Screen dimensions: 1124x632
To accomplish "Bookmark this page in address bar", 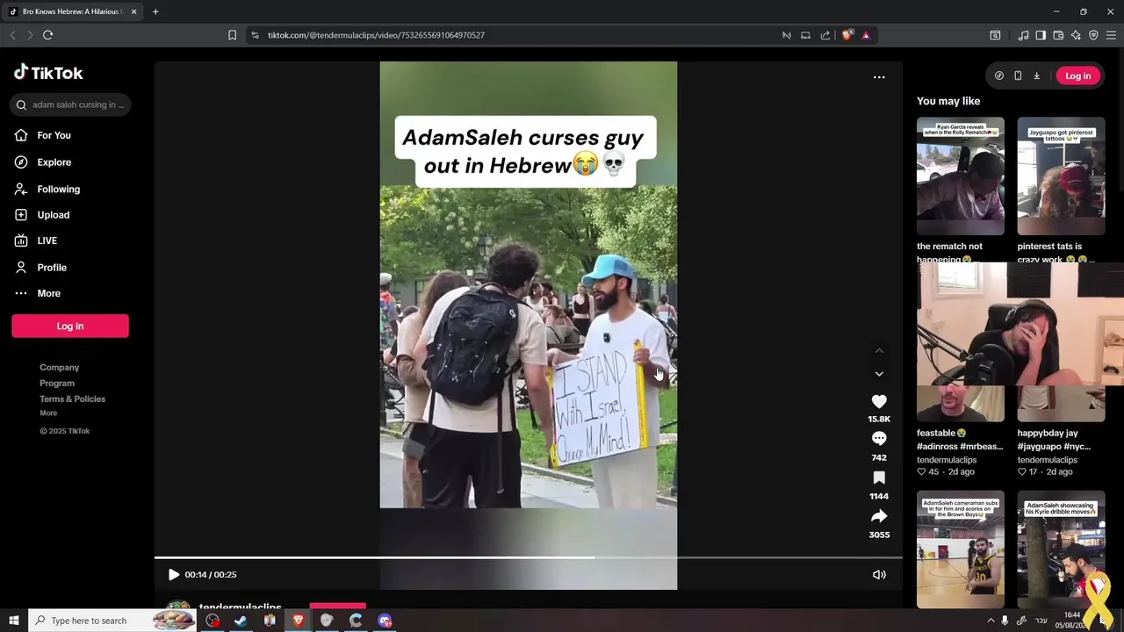I will 232,35.
